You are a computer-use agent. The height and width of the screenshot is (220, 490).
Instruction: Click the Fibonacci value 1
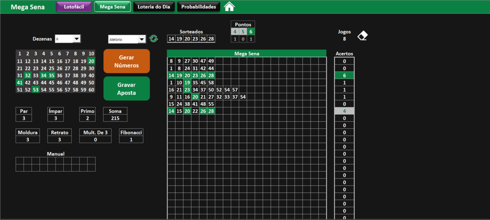click(131, 140)
